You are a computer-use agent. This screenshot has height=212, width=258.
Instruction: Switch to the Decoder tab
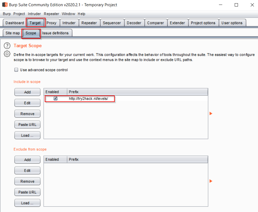[x=134, y=23]
